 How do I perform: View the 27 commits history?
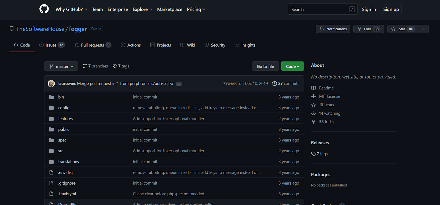click(286, 83)
